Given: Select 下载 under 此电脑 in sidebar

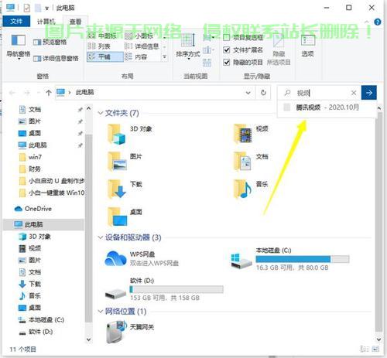Looking at the screenshot, I should [30, 284].
